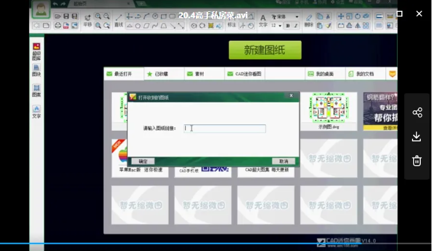Open the font size 12 dropdown
The height and width of the screenshot is (251, 435).
276,26
